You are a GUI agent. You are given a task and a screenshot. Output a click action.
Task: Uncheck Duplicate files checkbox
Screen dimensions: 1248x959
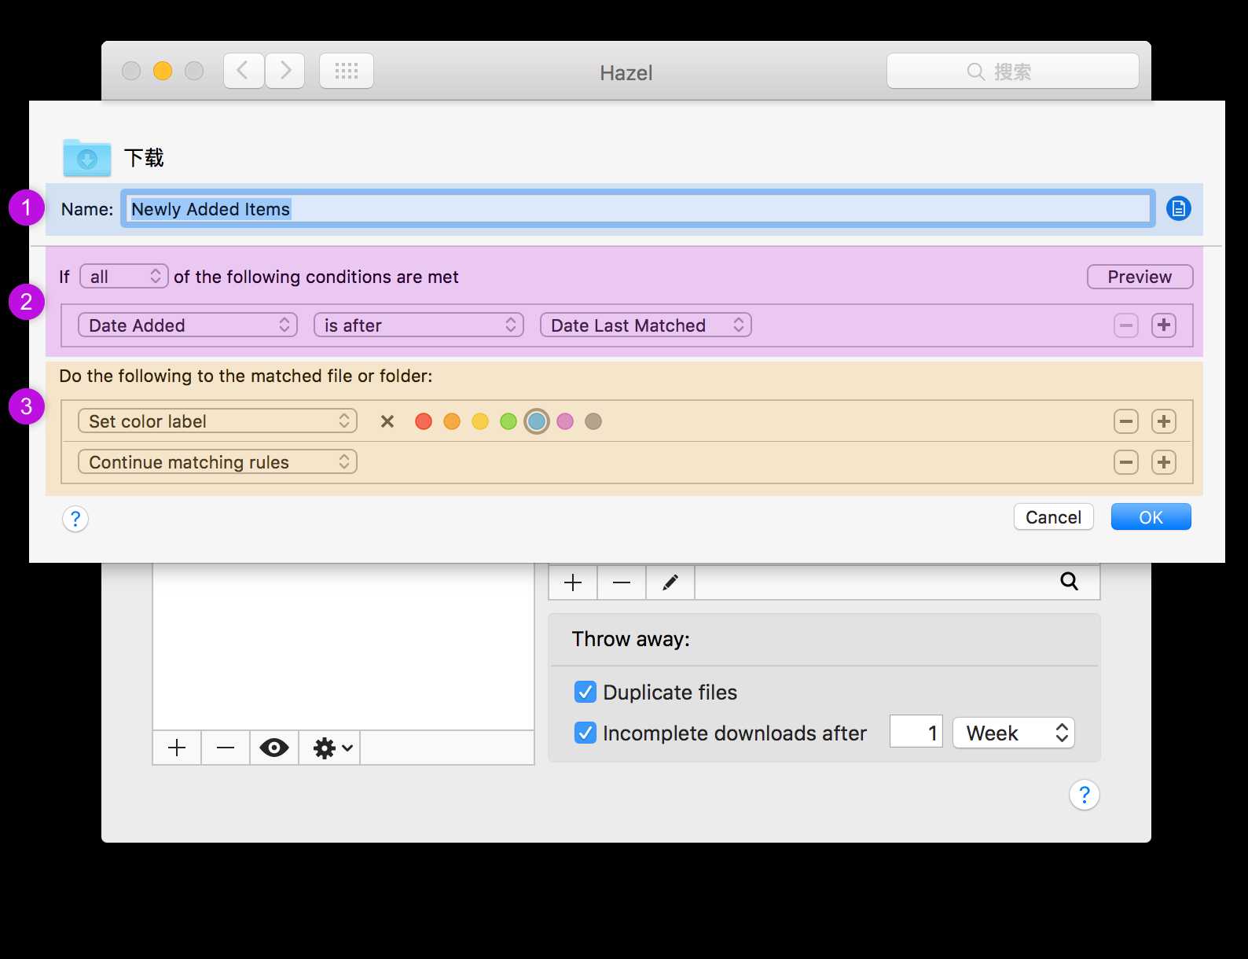[585, 692]
